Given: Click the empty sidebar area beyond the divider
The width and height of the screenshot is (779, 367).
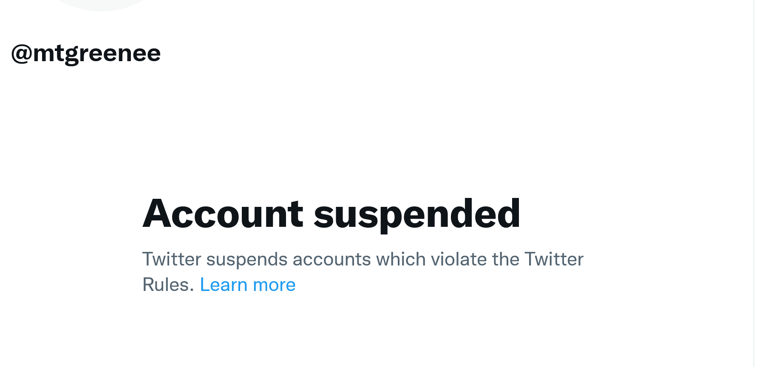Looking at the screenshot, I should [767, 183].
